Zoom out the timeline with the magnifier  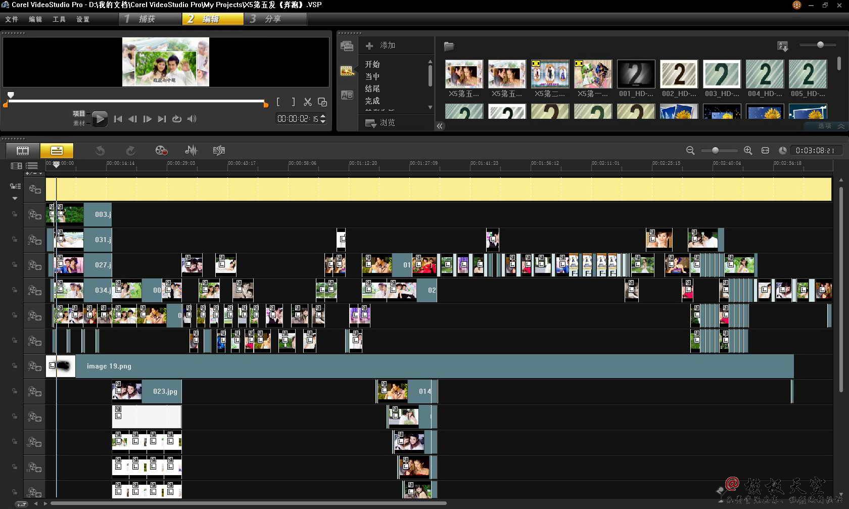click(x=690, y=151)
